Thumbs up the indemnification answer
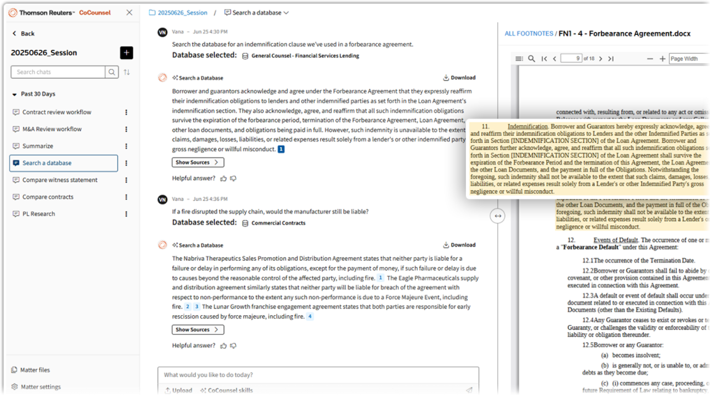710x395 pixels. (224, 178)
